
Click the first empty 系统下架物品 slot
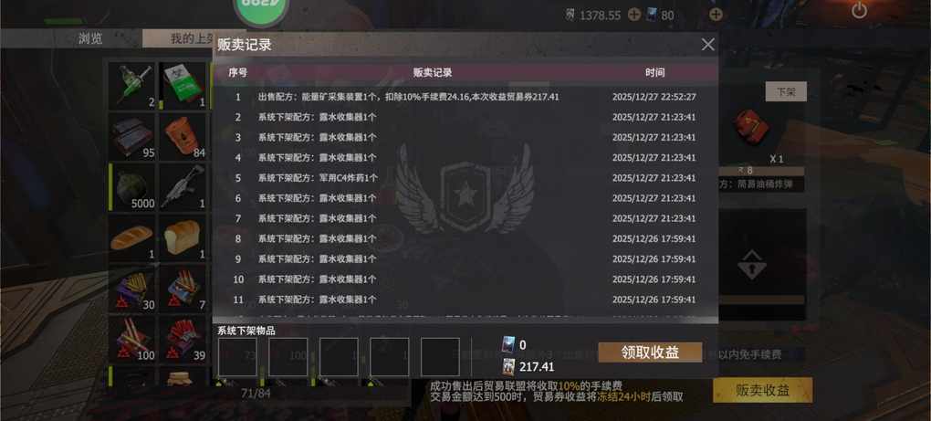click(237, 357)
